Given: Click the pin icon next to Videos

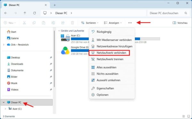Looking at the screenshot, I should 51,90.
